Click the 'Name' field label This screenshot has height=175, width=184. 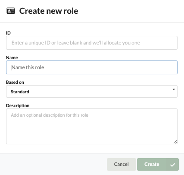12,57
